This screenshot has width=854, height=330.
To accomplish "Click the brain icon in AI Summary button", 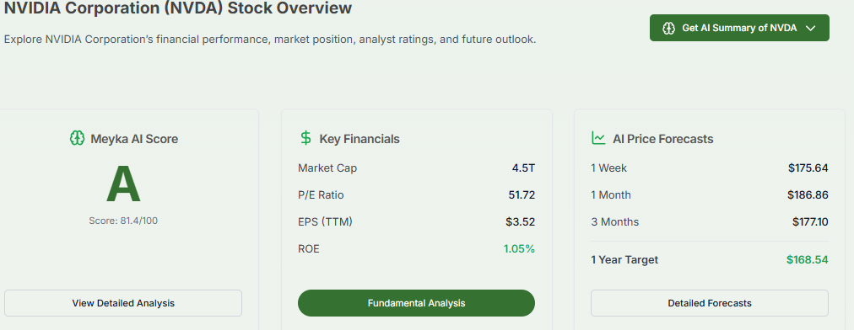I will point(669,29).
